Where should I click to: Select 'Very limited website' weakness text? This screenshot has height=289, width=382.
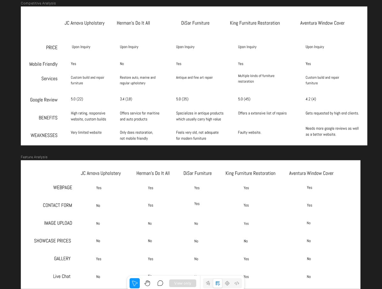coord(86,132)
